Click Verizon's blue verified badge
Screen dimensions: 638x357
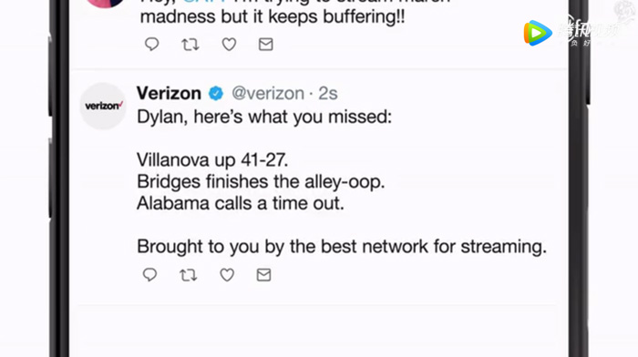click(216, 94)
